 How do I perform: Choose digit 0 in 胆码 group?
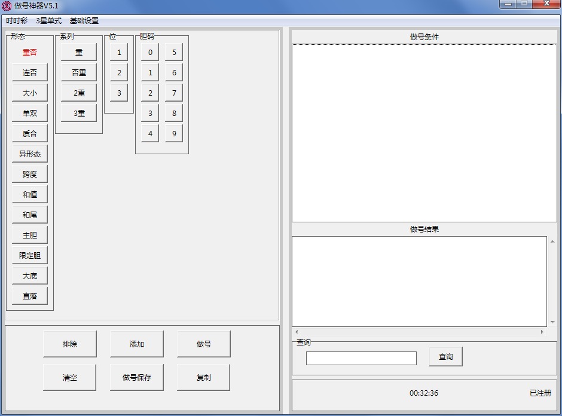pos(150,53)
